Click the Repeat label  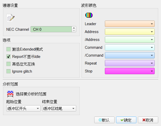coord(91,63)
